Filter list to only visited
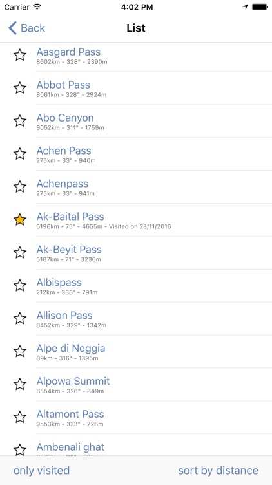 (x=42, y=471)
